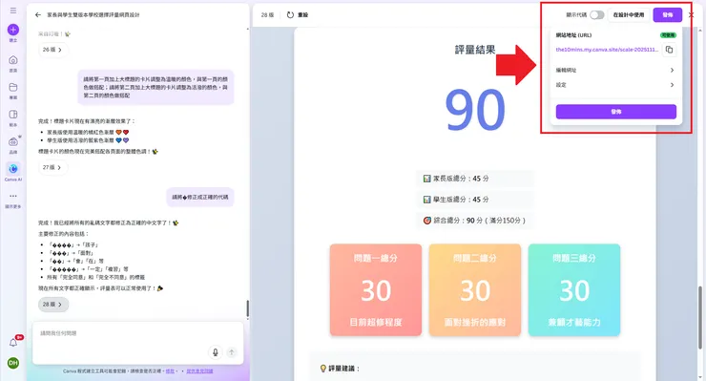Expand the settings row in publish panel
This screenshot has height=381, width=706.
(615, 85)
